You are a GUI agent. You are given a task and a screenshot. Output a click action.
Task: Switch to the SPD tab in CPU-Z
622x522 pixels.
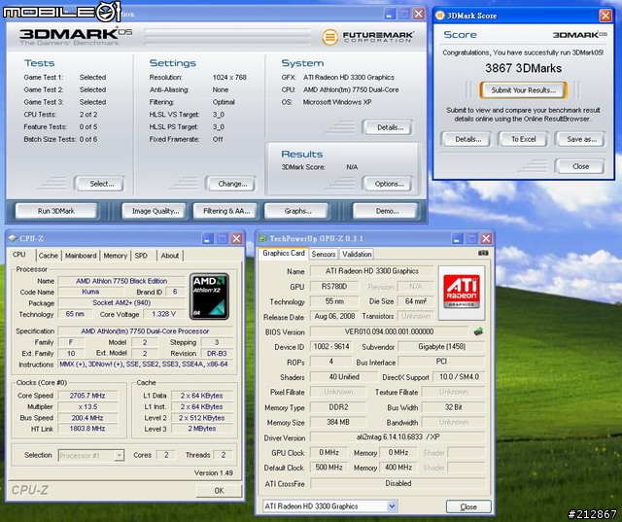tap(141, 256)
